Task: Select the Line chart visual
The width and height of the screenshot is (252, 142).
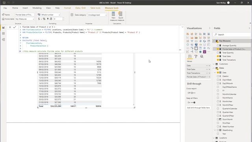Action: point(188,37)
